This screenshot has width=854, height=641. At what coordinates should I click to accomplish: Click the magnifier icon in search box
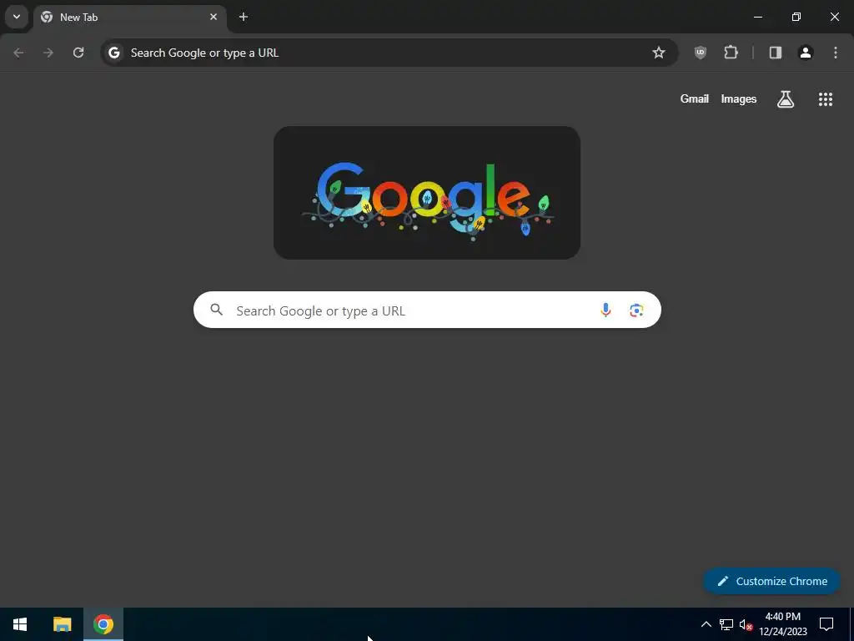[216, 310]
